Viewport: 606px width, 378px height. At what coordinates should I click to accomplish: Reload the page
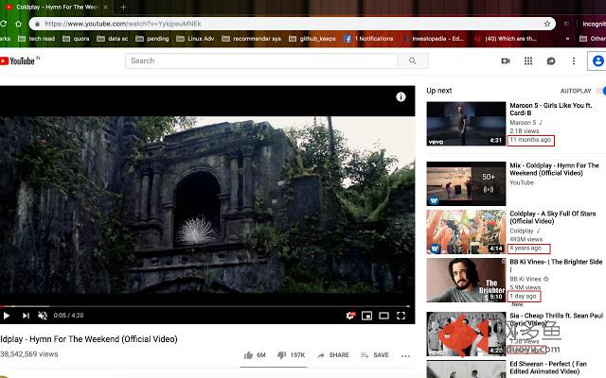click(x=3, y=24)
